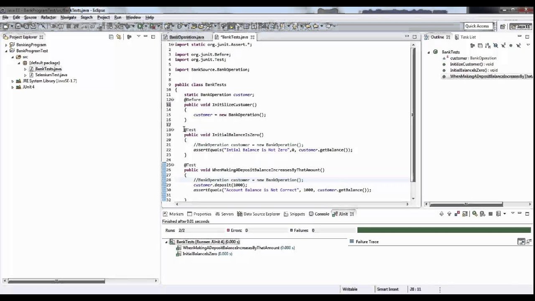Collapse the BankTests class in Outline
The height and width of the screenshot is (301, 535).
428,52
